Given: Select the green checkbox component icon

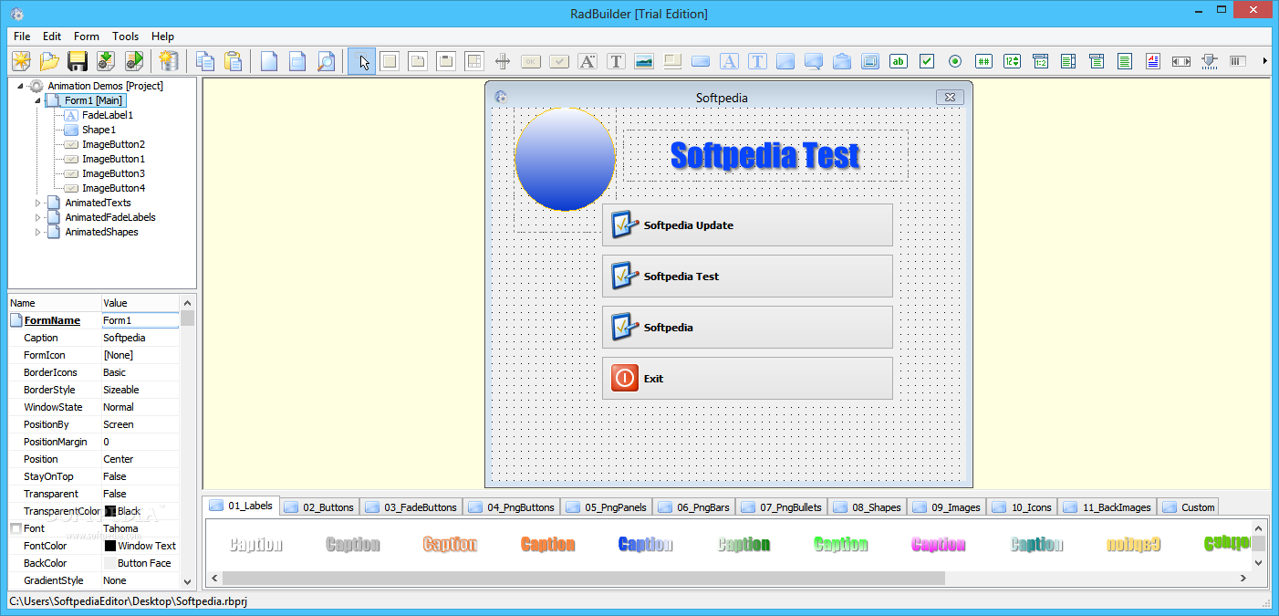Looking at the screenshot, I should [x=927, y=61].
